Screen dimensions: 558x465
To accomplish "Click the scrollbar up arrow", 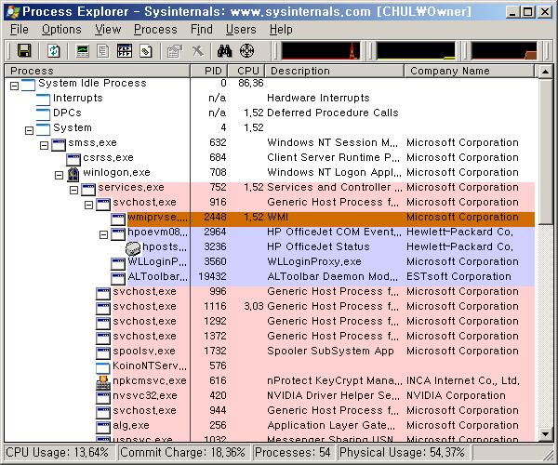I will [x=546, y=72].
